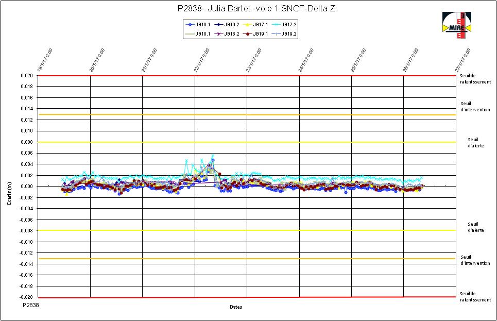Select the JB16.1 legend entry

(198, 24)
